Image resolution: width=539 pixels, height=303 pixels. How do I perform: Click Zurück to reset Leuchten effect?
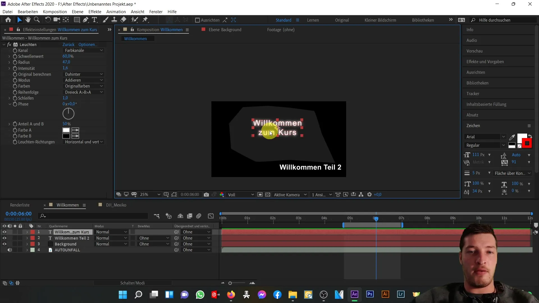(x=68, y=45)
